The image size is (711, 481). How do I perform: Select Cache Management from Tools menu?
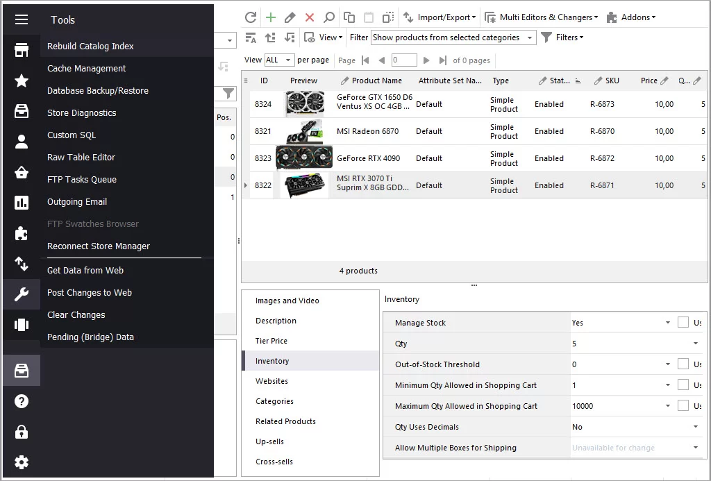click(x=87, y=69)
